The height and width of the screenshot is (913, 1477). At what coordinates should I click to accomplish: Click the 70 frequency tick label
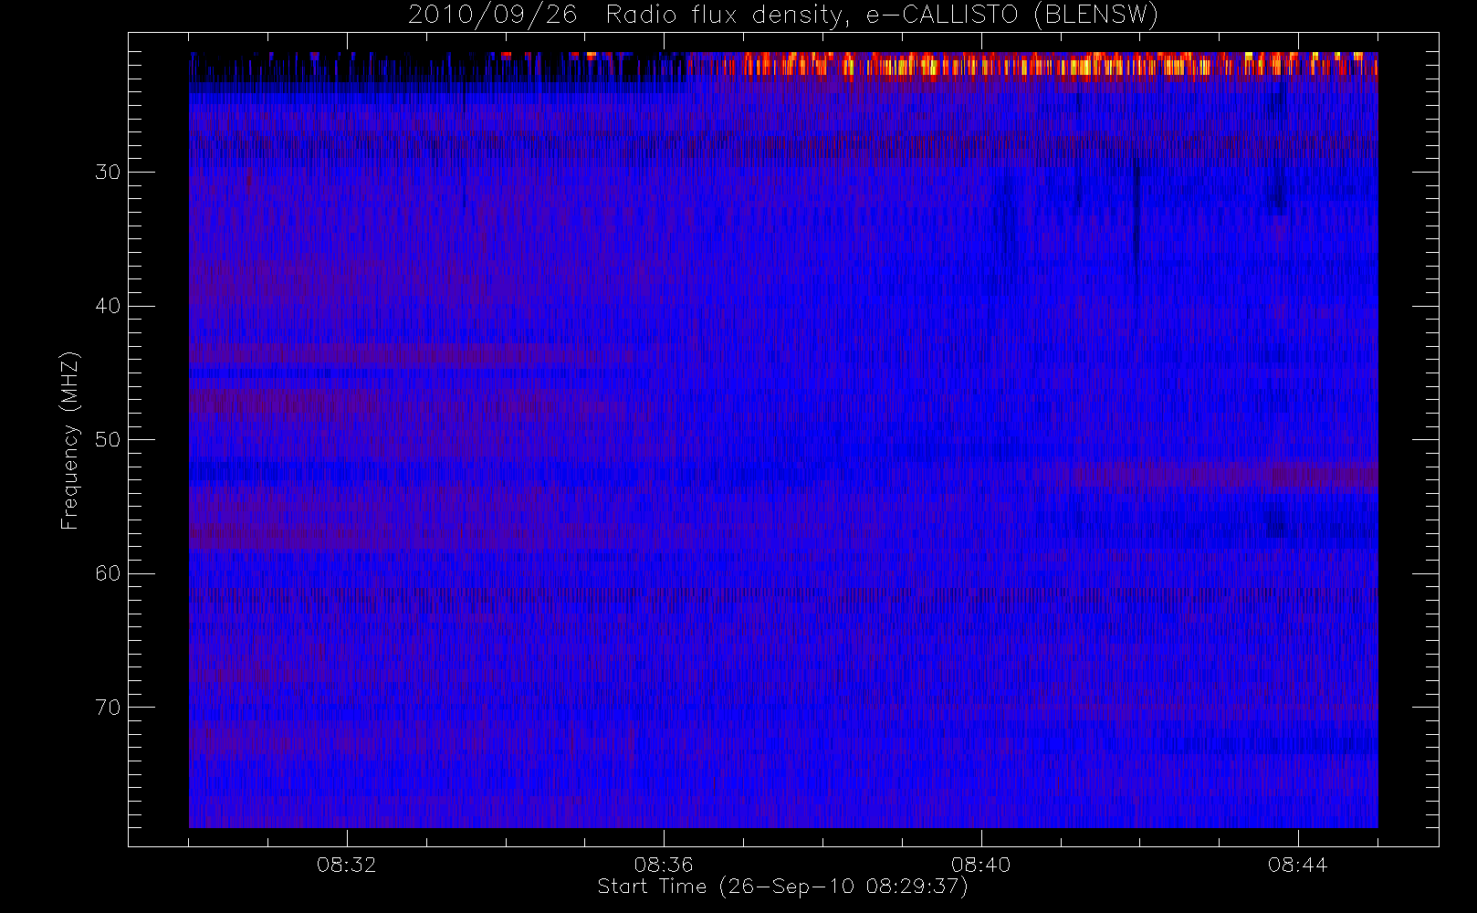tap(108, 708)
